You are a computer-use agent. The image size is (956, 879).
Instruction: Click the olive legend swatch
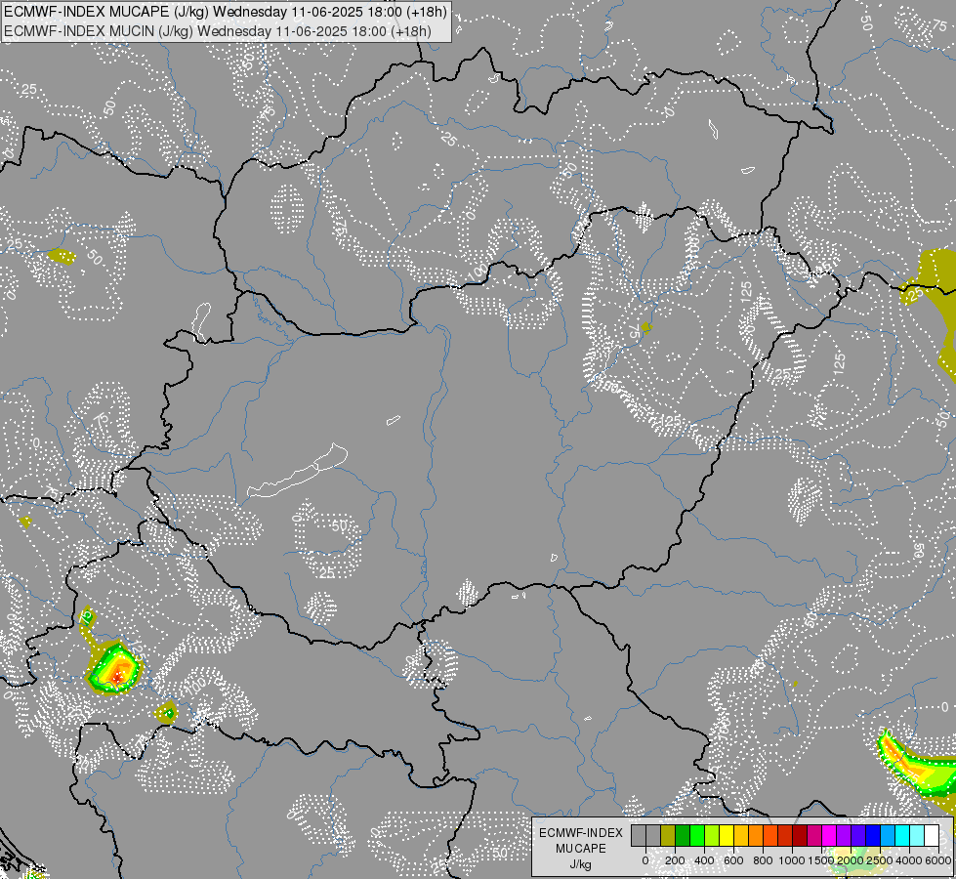coord(668,836)
